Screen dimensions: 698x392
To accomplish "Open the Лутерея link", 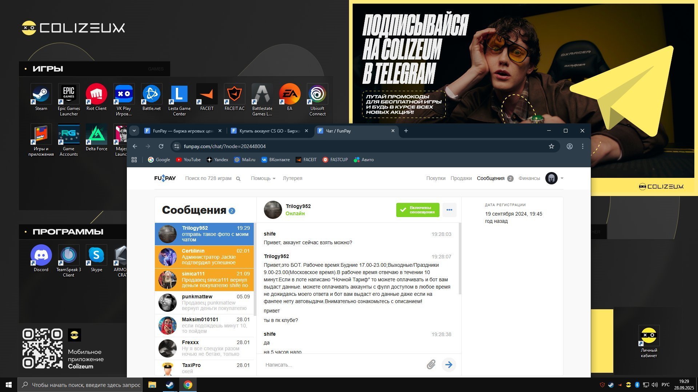I will point(292,178).
